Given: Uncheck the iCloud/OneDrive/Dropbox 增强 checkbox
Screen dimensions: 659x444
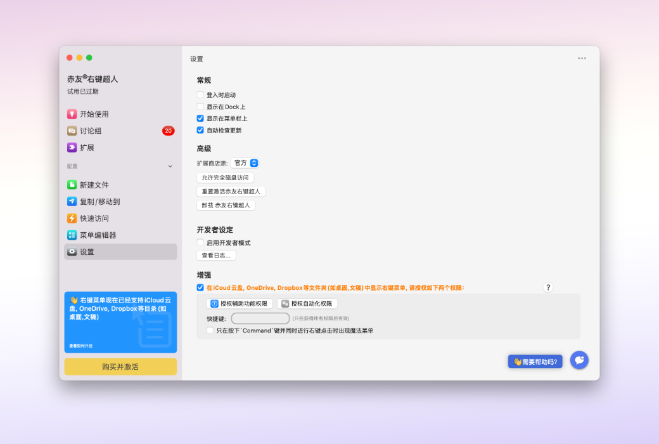Looking at the screenshot, I should tap(200, 287).
